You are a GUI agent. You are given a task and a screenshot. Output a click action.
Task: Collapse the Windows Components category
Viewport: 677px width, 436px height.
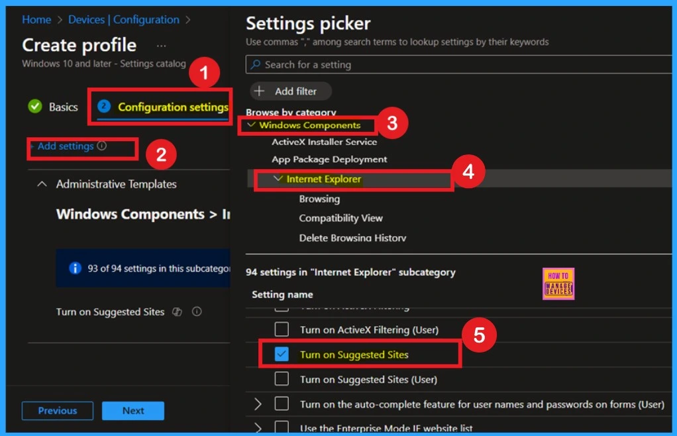coord(251,125)
